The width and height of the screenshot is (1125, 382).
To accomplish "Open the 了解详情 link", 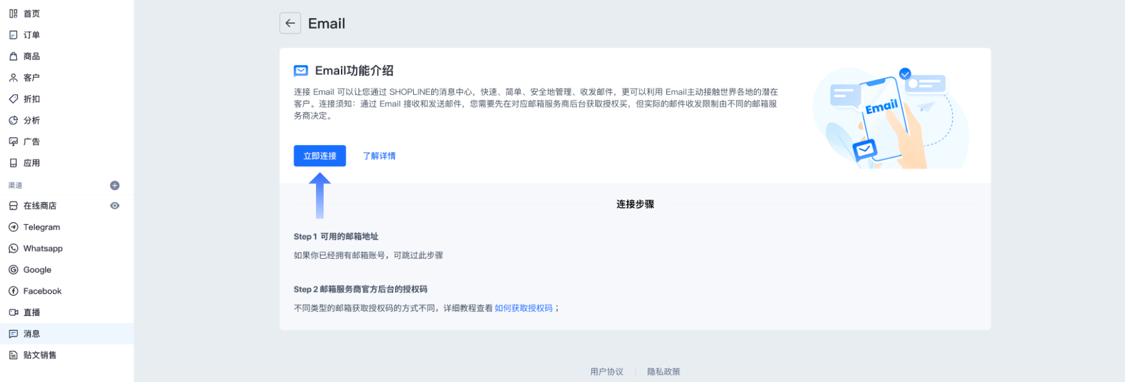I will (x=379, y=156).
